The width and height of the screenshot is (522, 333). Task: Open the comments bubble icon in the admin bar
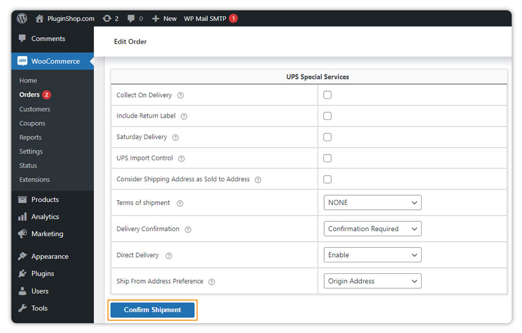131,19
